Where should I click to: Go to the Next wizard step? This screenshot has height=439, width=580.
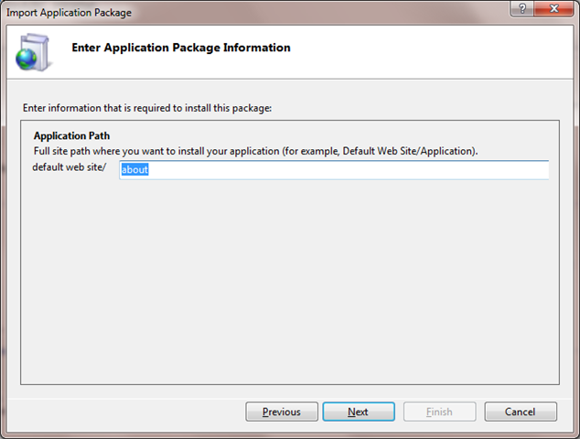pos(359,412)
